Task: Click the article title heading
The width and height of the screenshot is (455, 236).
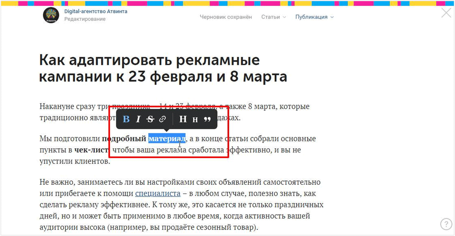Action: tap(163, 68)
